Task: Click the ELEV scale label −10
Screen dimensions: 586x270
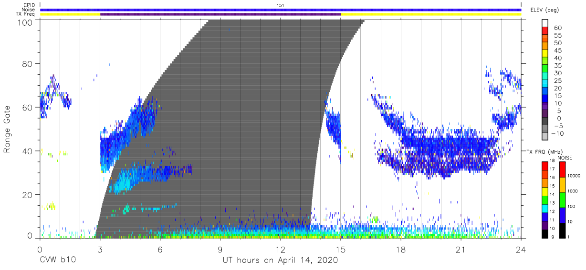Action: [556, 133]
